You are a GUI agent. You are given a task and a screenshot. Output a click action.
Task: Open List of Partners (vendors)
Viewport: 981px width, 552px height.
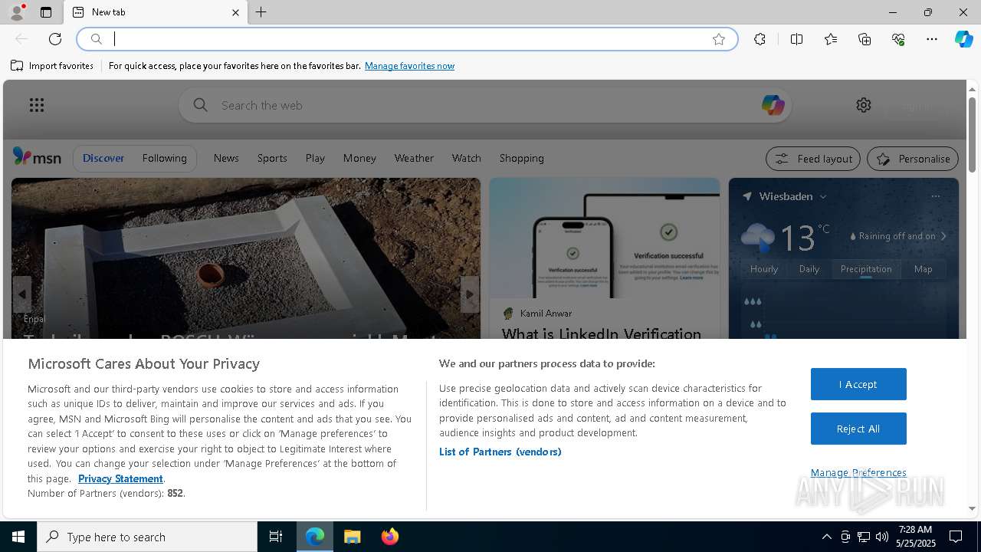(x=500, y=452)
